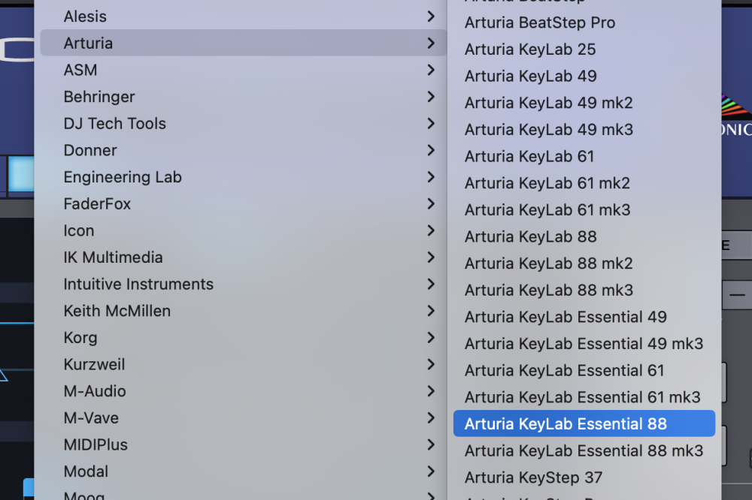Open Keith McMillen manufacturer menu
Viewport: 752px width, 500px height.
tap(117, 311)
